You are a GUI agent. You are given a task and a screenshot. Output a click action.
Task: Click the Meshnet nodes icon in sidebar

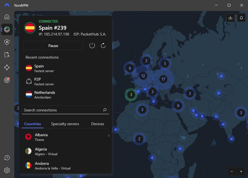(7, 67)
